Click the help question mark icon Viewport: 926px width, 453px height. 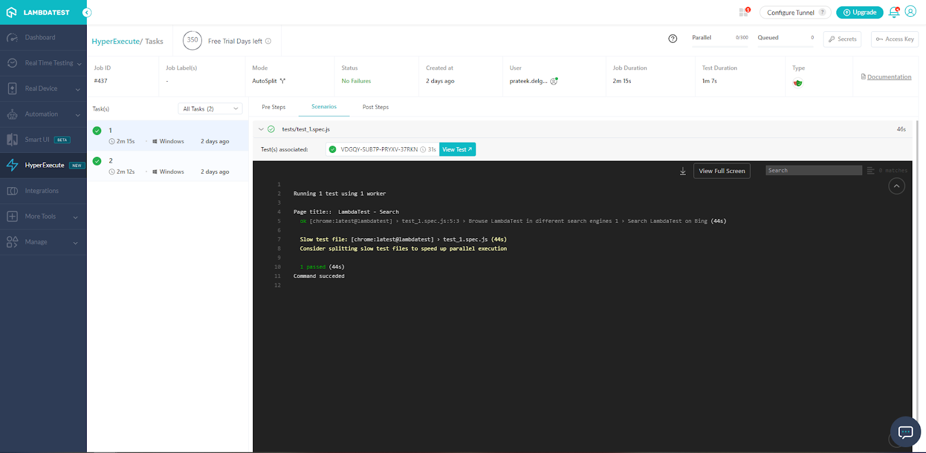(673, 39)
